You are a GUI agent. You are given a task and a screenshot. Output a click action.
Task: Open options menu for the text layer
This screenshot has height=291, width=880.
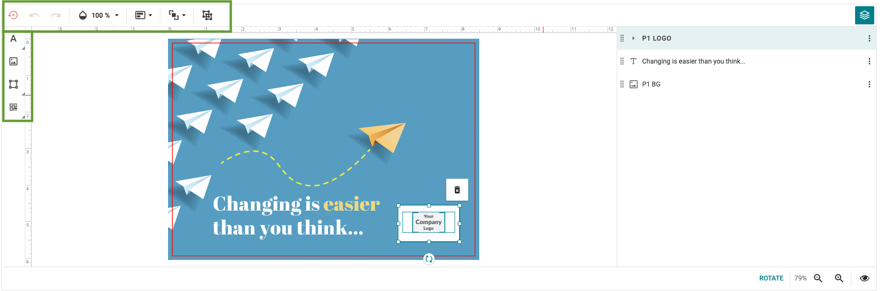pyautogui.click(x=869, y=61)
